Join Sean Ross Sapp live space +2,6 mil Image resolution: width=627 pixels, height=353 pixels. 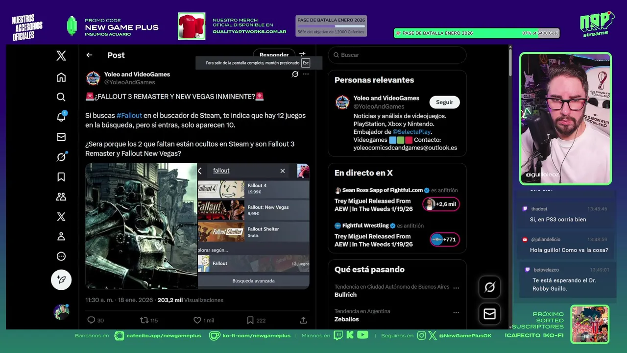(x=441, y=204)
